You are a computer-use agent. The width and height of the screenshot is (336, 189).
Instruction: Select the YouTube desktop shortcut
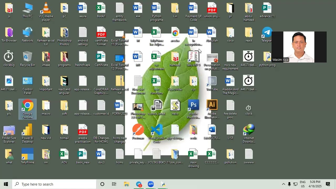pos(212,83)
